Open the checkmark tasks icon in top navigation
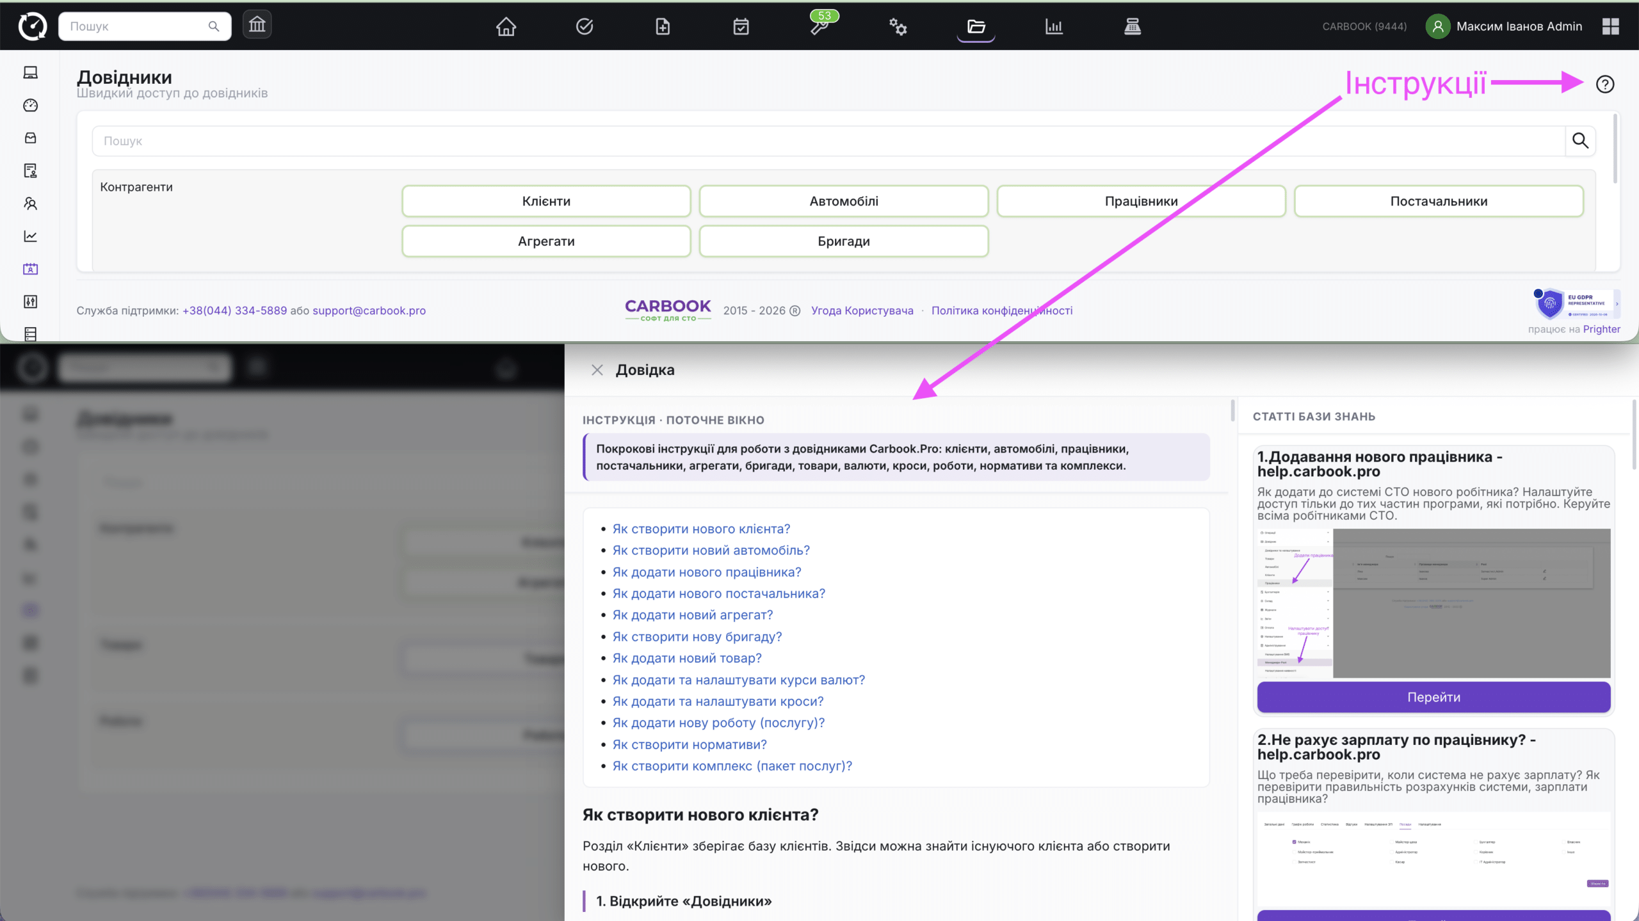The image size is (1639, 921). pos(585,26)
